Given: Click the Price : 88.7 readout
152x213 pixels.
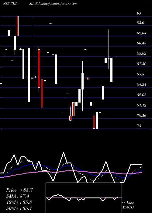Looking at the screenshot, I should (x=19, y=190).
